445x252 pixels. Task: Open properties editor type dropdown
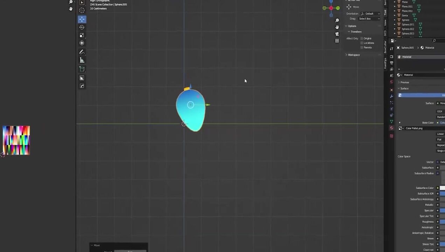point(393,41)
